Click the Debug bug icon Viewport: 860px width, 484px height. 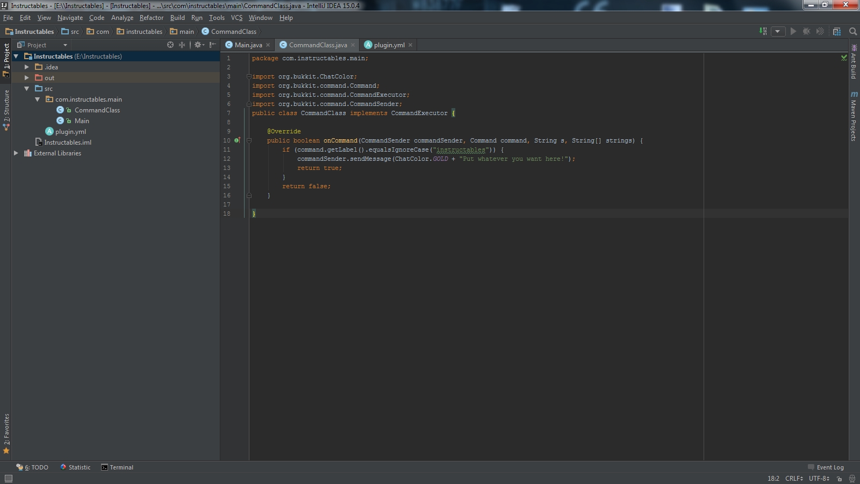(x=807, y=31)
